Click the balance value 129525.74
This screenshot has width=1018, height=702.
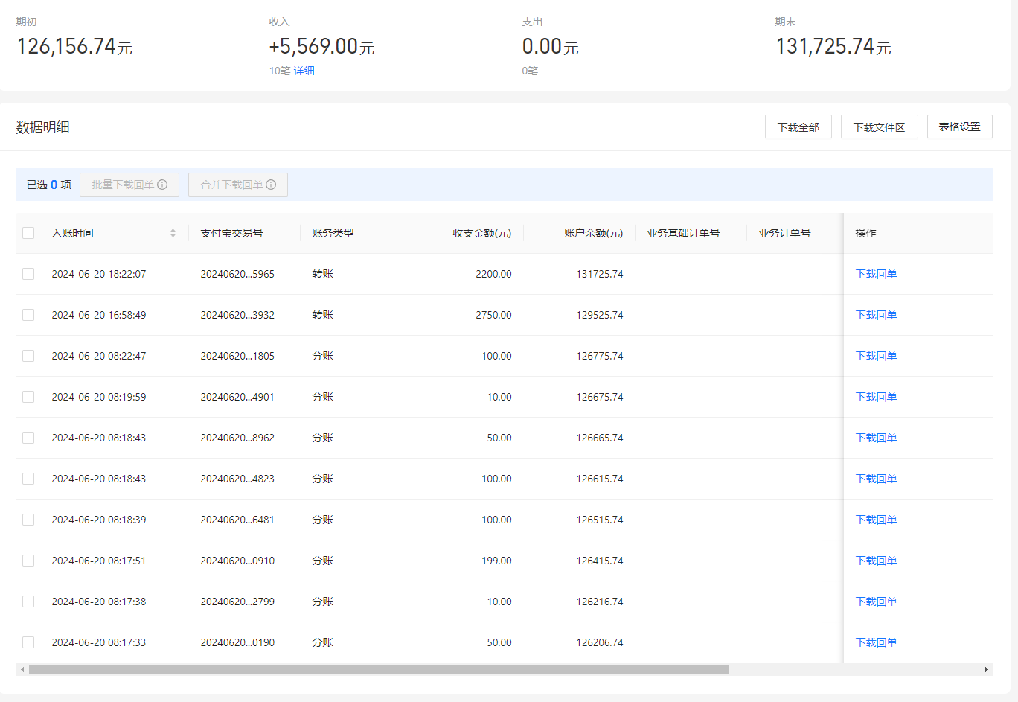coord(599,315)
